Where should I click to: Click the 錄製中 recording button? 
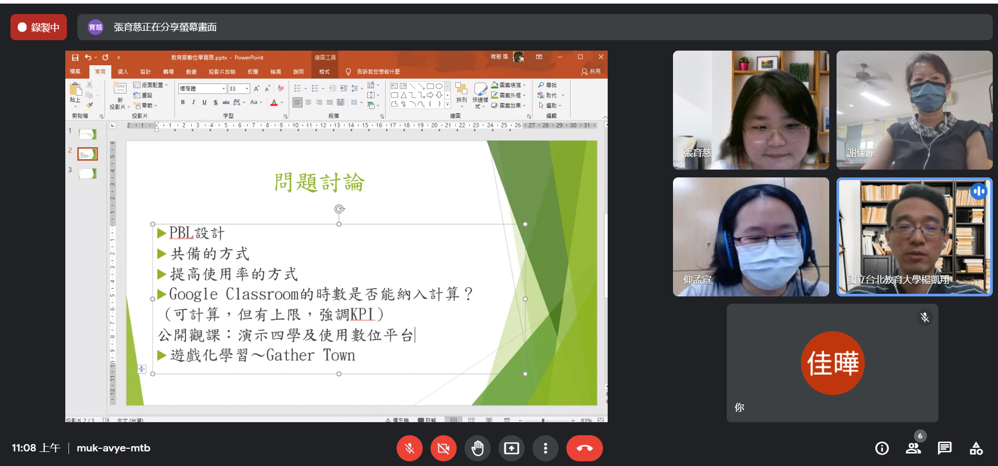[x=39, y=27]
